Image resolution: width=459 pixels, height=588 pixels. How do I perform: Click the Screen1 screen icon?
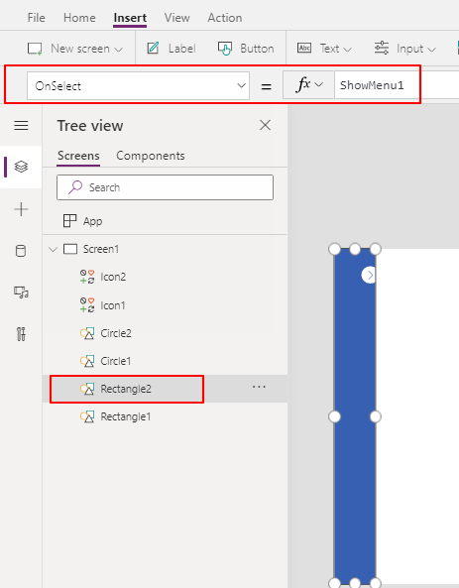[70, 249]
